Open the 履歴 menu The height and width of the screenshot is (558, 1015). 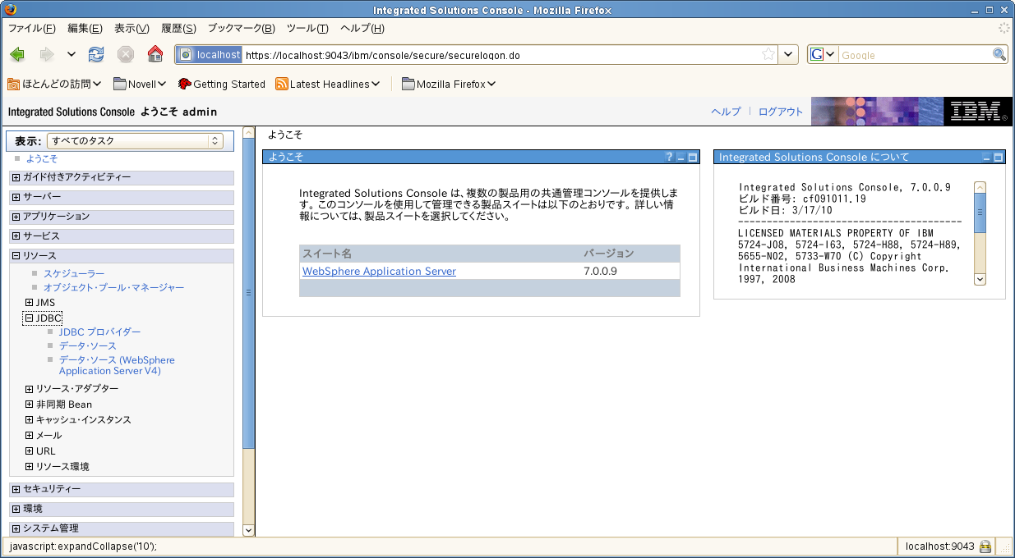[x=178, y=29]
